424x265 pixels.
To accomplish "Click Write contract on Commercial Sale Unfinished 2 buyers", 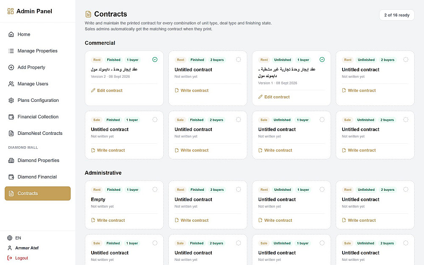I will [359, 150].
